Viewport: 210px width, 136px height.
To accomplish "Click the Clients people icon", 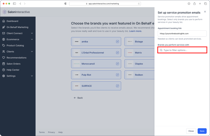I will coord(4,52).
